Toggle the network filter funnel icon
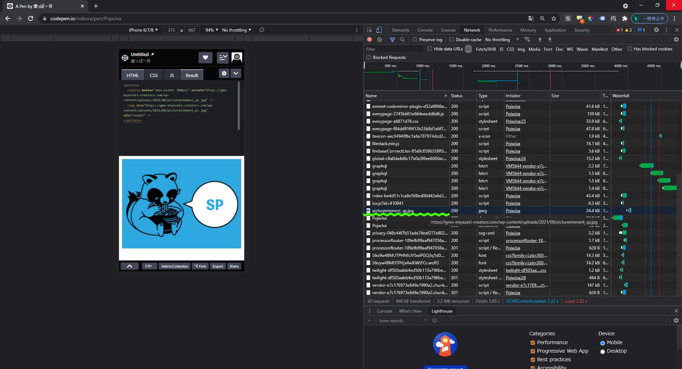 pyautogui.click(x=393, y=40)
